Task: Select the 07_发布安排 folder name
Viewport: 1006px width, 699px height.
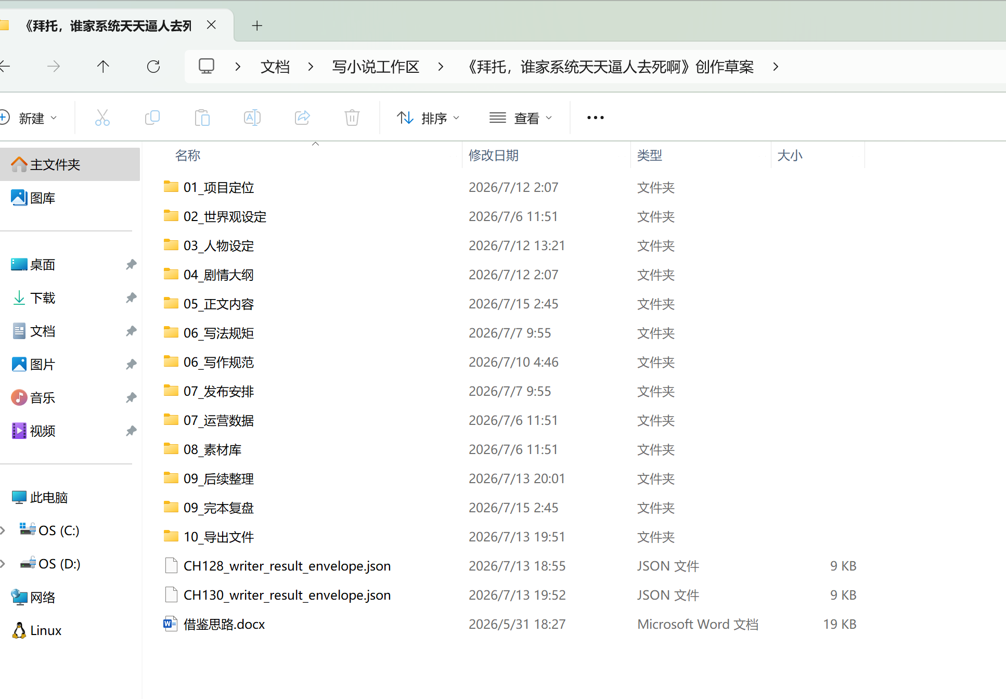Action: (x=218, y=391)
